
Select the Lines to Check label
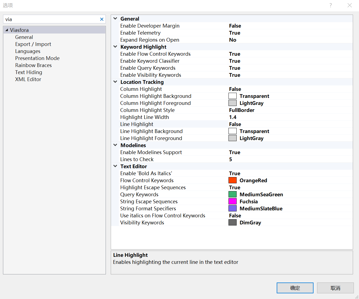pyautogui.click(x=137, y=159)
